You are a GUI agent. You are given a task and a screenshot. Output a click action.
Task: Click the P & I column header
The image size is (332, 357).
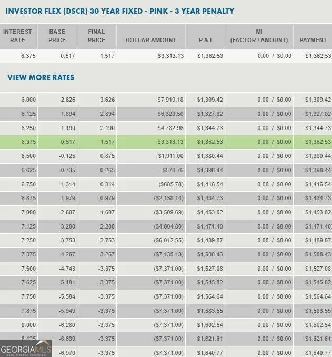[205, 40]
